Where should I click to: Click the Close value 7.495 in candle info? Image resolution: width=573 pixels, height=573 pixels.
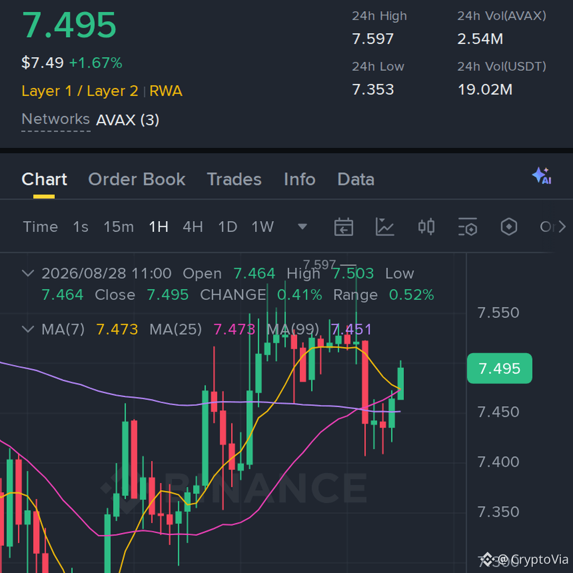(x=168, y=295)
